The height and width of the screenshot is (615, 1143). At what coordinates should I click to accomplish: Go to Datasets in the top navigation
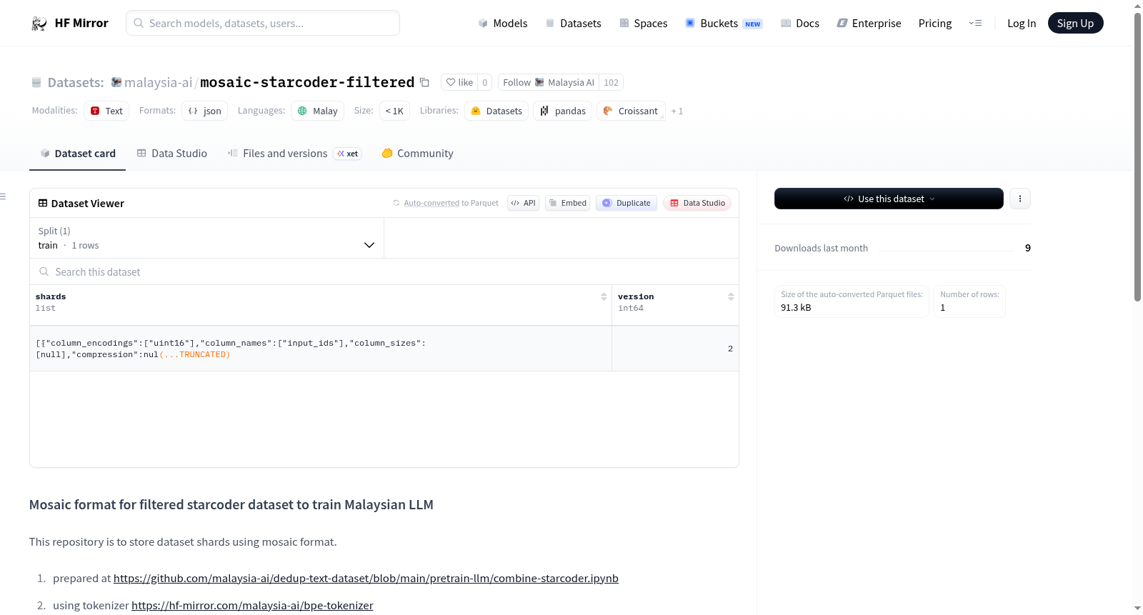coord(573,24)
